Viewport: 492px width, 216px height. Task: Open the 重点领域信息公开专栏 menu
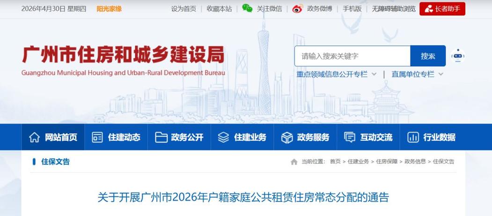(332, 74)
